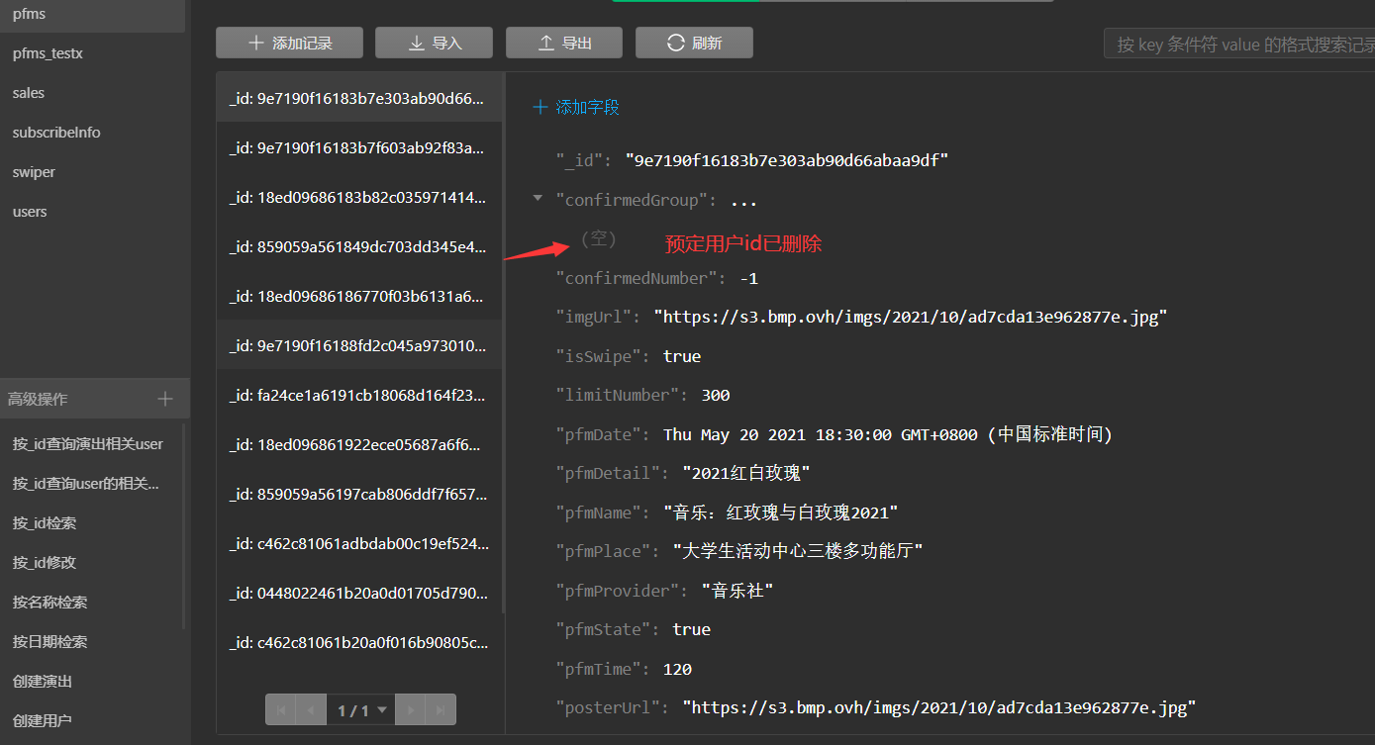The width and height of the screenshot is (1375, 745).
Task: Select record fa24ce1a6191cb18068d164f23...
Action: 358,395
